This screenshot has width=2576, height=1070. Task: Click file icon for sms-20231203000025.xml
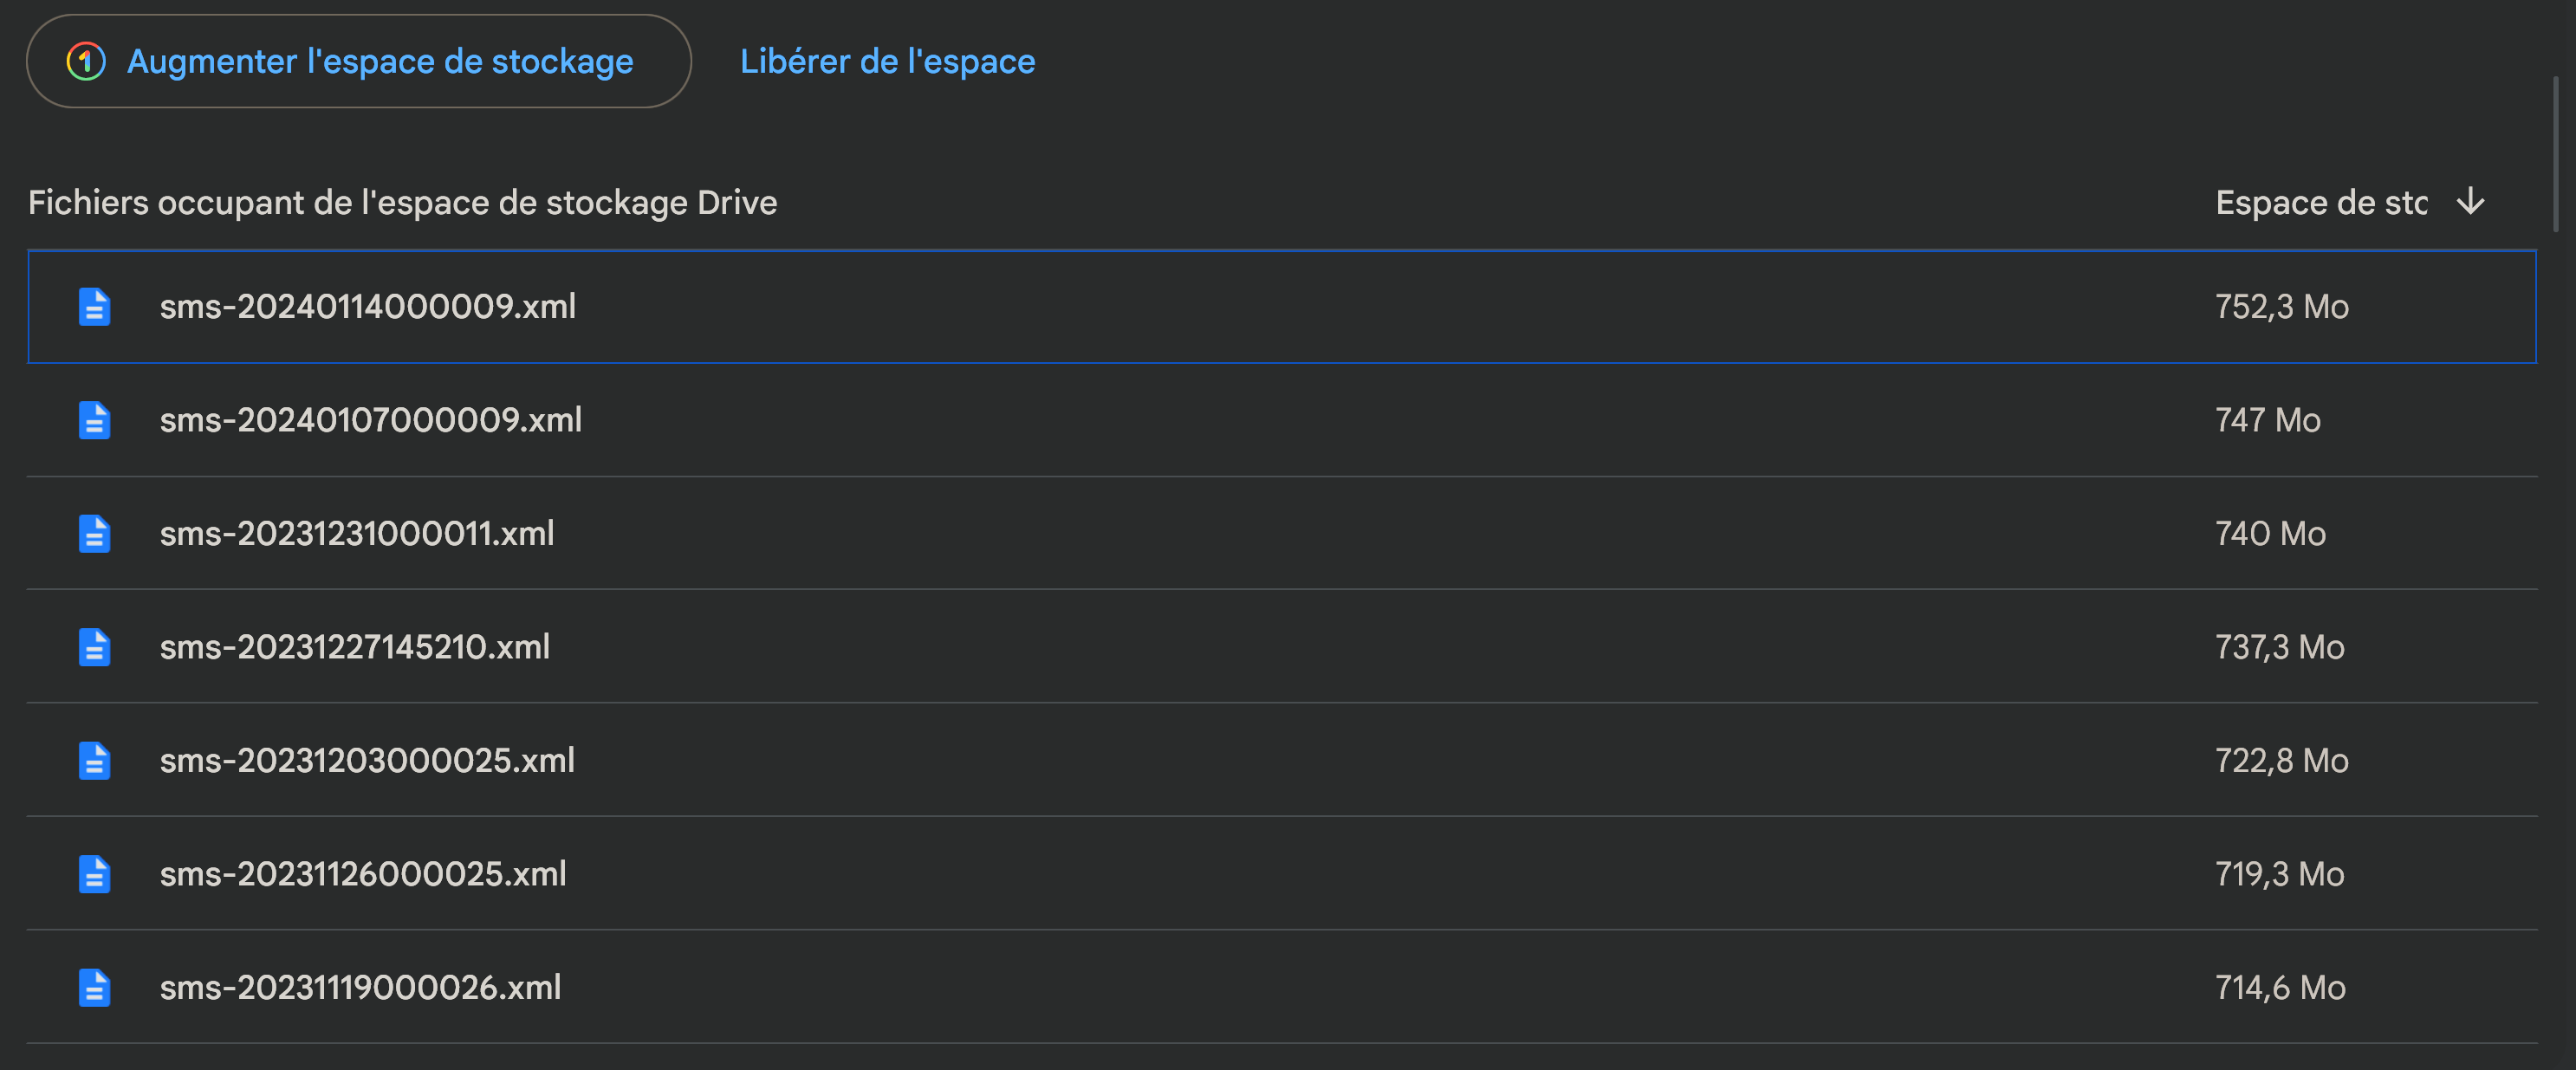(94, 761)
